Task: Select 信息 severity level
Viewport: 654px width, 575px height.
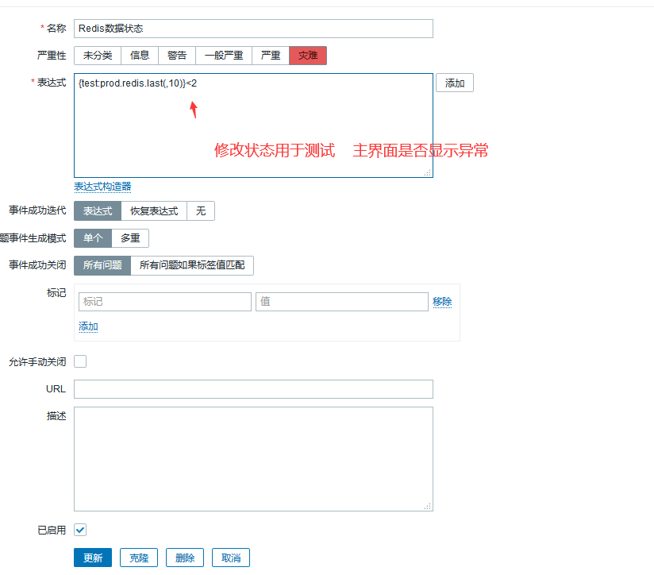Action: tap(140, 56)
